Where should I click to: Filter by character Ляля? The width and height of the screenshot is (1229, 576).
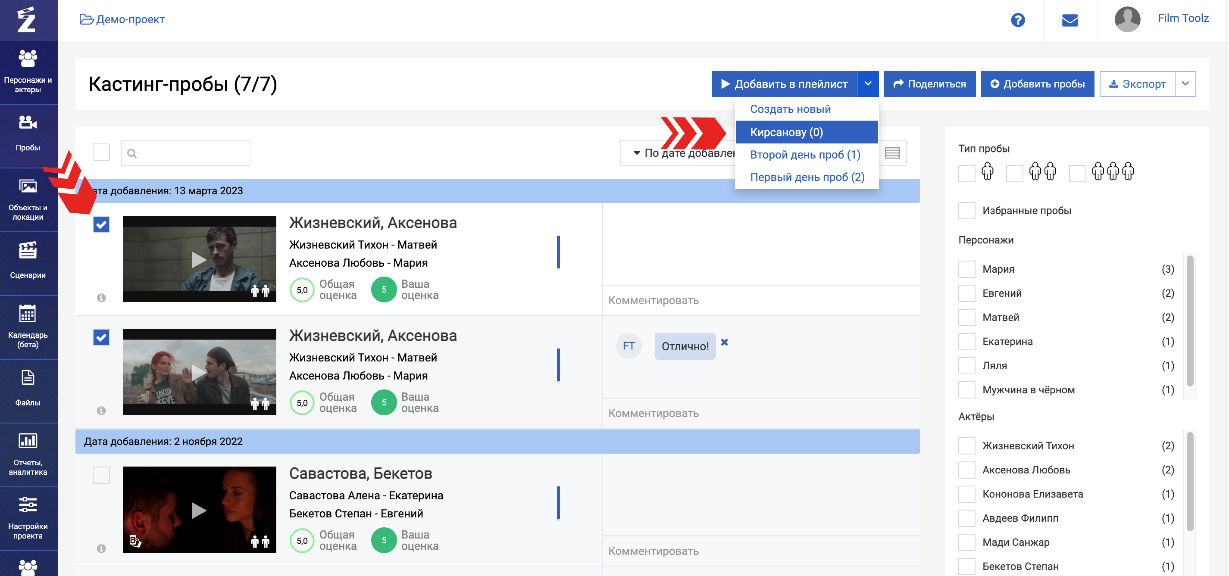click(966, 366)
